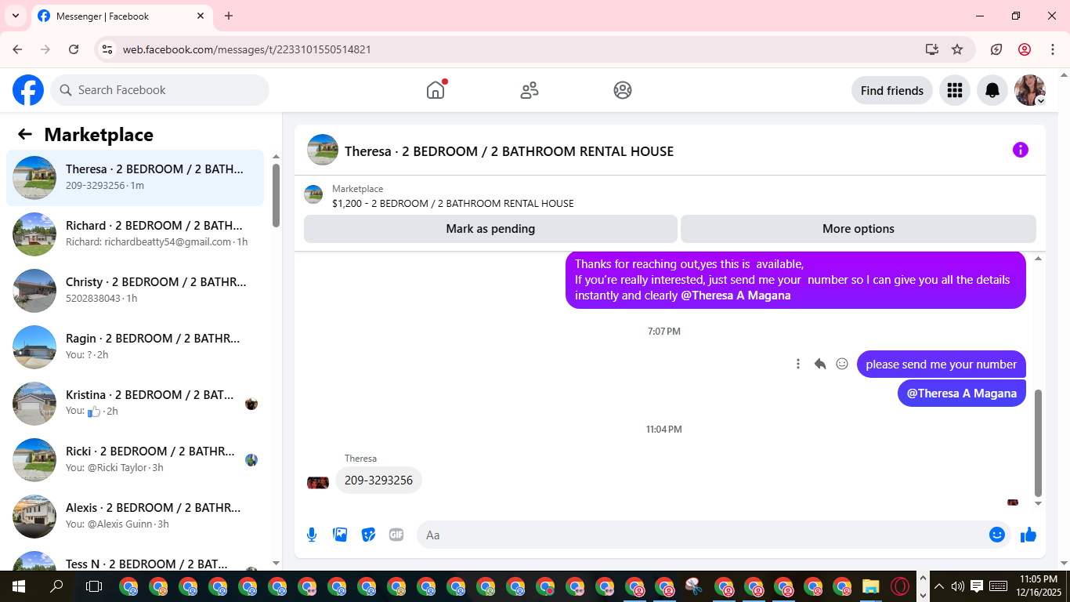Open Richard's conversation in the Marketplace list
This screenshot has width=1070, height=602.
coord(136,234)
